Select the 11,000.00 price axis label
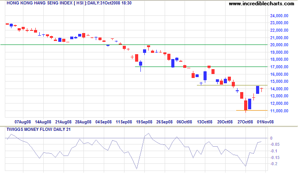Screen dimensions: 298x174 tap(279, 111)
